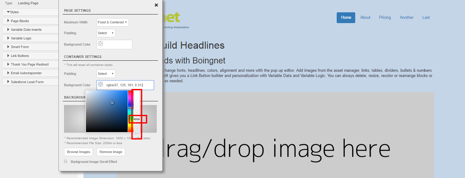465x178 pixels.
Task: Click the 'ds with Boingnet' subheading text
Action: click(x=194, y=60)
